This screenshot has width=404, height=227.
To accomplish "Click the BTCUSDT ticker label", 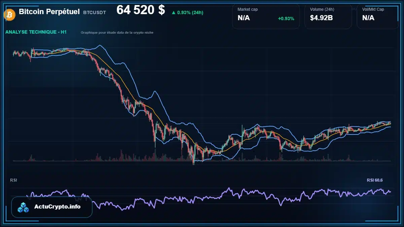I will pyautogui.click(x=95, y=12).
